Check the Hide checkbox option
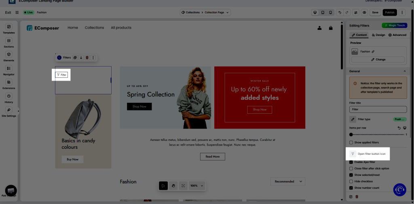This screenshot has width=414, height=204. (351, 181)
